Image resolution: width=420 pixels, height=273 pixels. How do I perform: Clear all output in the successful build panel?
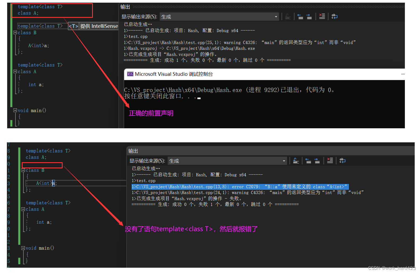point(322,16)
